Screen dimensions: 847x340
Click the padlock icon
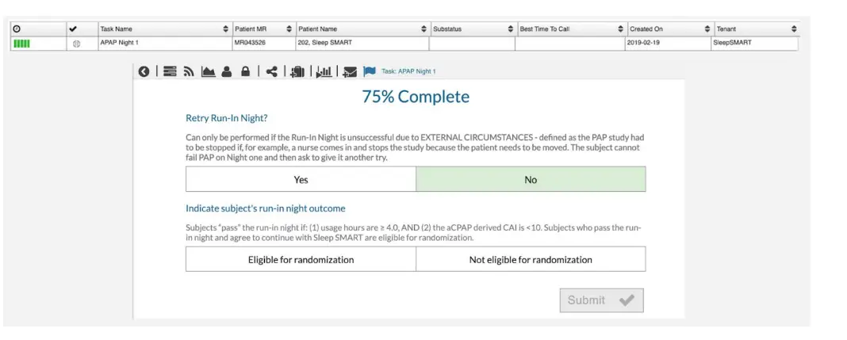(x=245, y=71)
